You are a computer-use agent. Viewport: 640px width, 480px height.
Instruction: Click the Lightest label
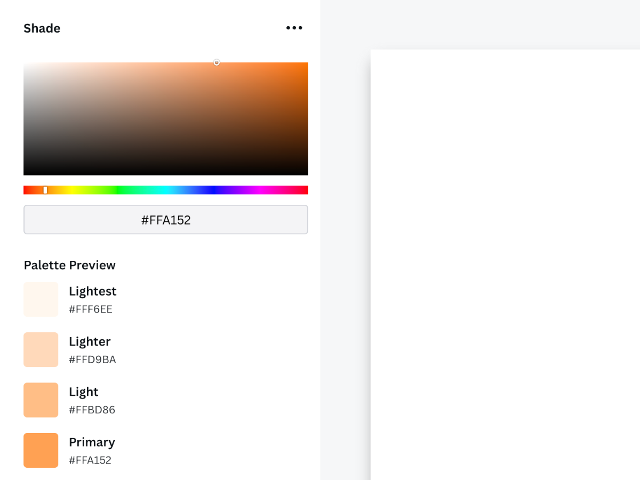92,291
